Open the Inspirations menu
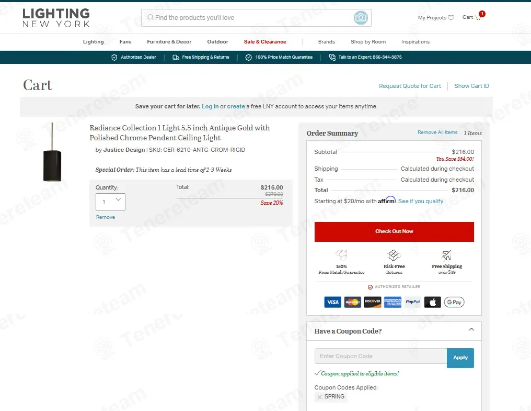This screenshot has width=531, height=411. [x=415, y=42]
